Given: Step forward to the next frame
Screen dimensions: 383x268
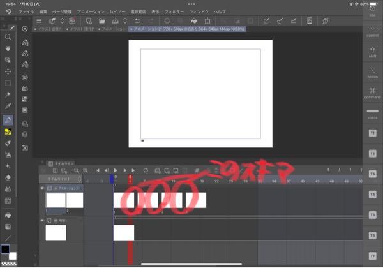Looking at the screenshot, I should 124,170.
